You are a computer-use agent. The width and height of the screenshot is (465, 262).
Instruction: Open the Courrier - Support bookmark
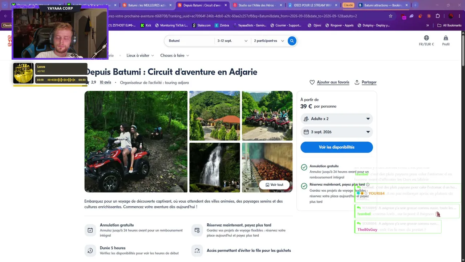click(286, 25)
